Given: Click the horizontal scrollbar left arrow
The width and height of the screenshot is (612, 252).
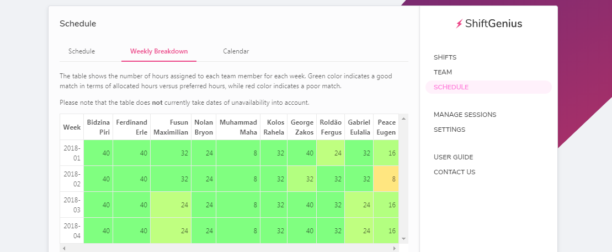Looking at the screenshot, I should pyautogui.click(x=64, y=248).
